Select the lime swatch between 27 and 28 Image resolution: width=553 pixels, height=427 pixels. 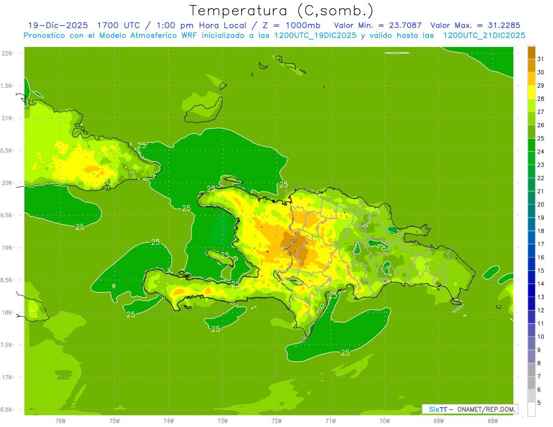click(x=531, y=105)
